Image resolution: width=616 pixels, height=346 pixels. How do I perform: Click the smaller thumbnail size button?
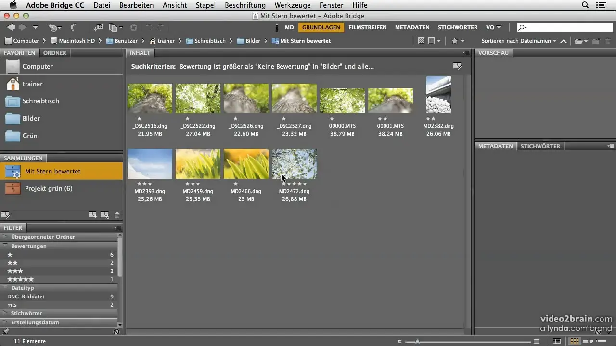400,341
